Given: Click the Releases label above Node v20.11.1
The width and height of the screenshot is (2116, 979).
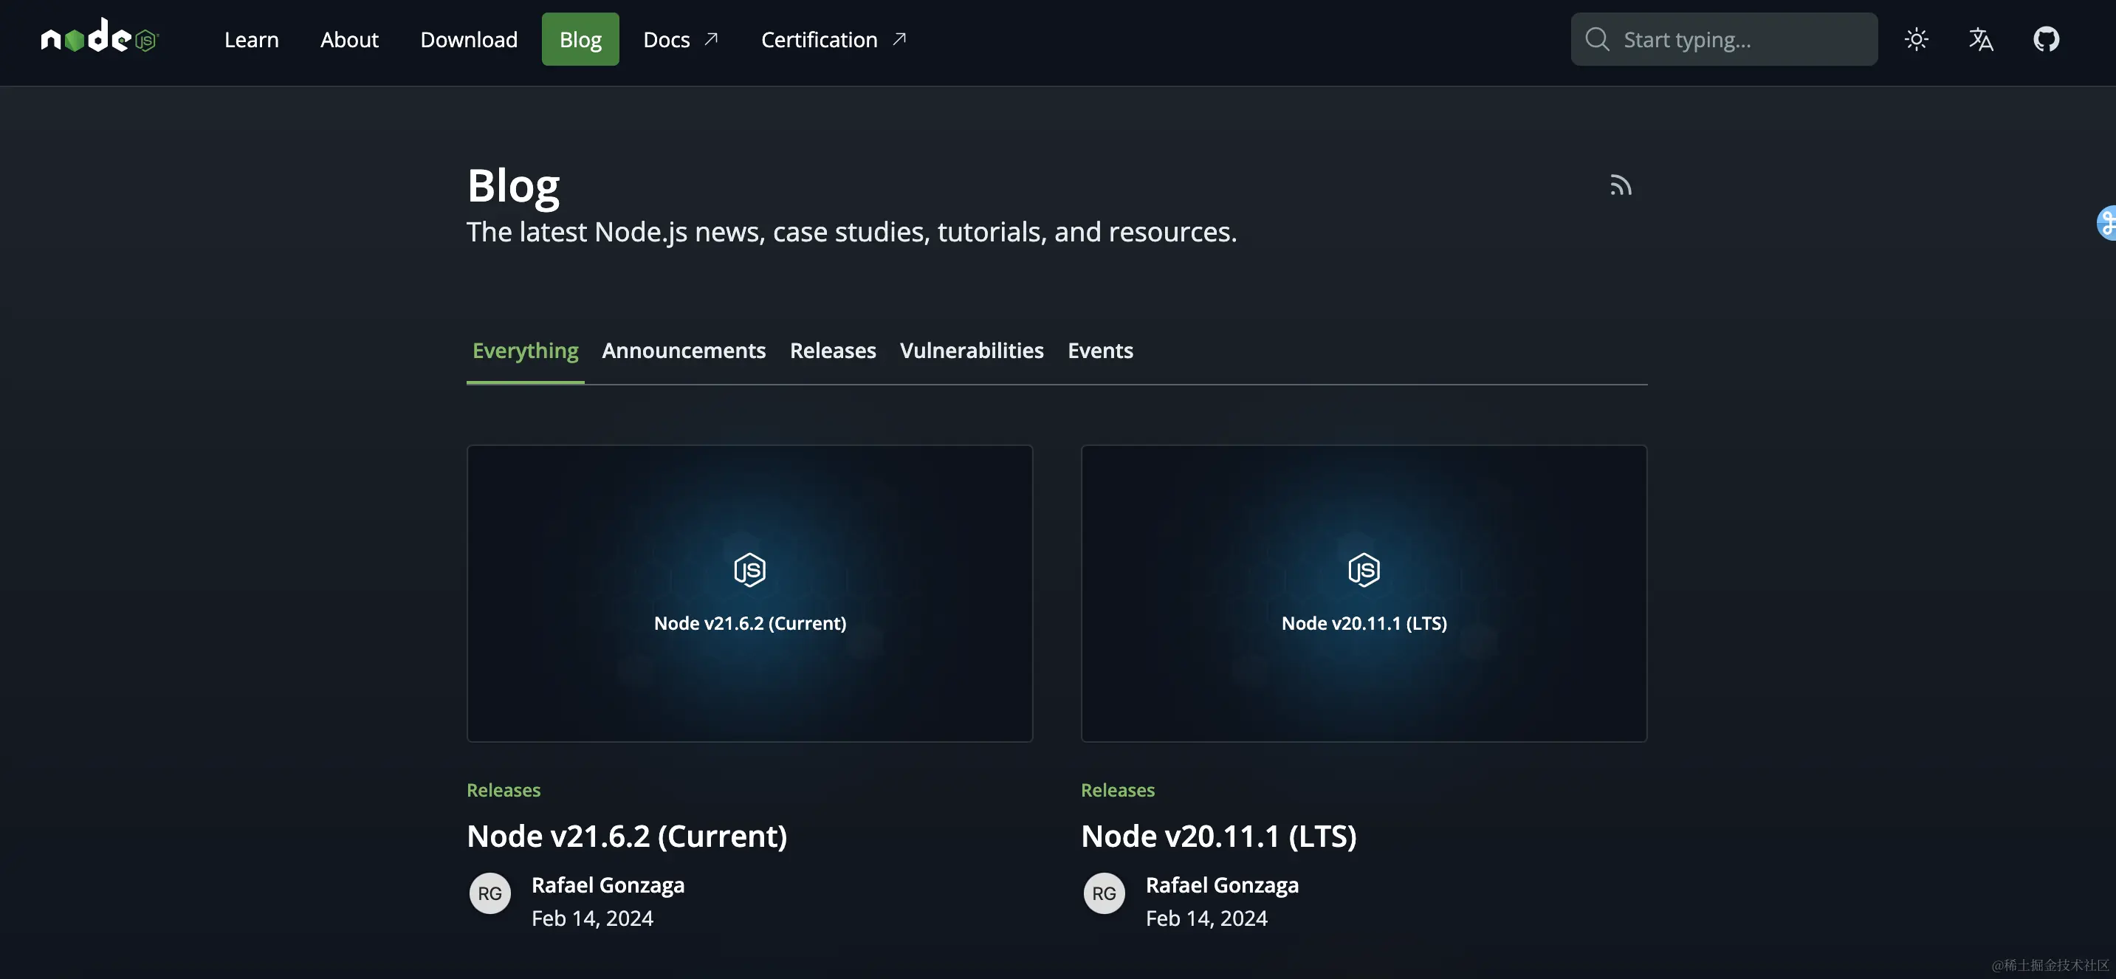Looking at the screenshot, I should 1118,790.
